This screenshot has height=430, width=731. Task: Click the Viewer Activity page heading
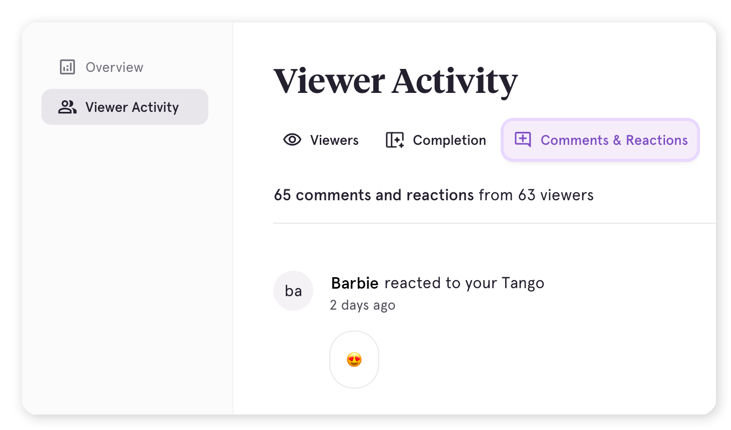pos(395,81)
